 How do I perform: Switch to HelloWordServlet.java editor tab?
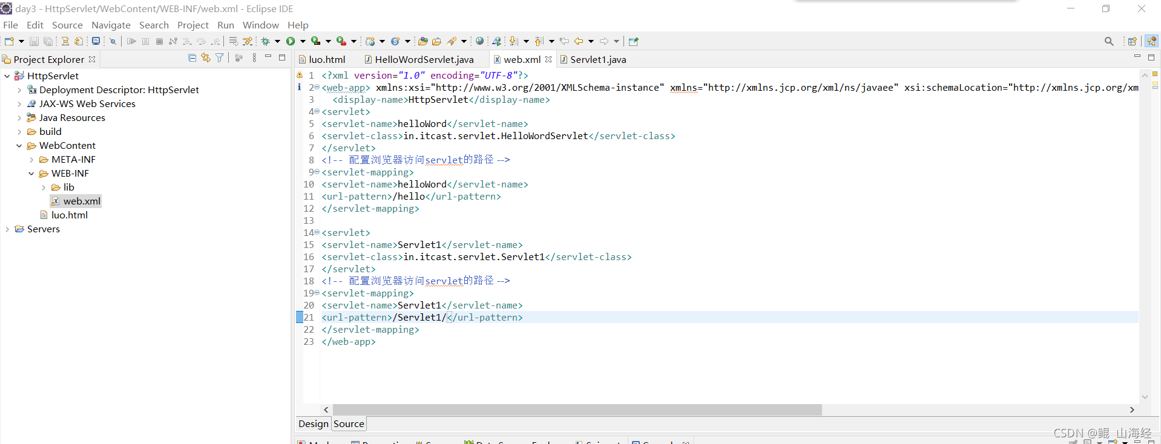[419, 59]
